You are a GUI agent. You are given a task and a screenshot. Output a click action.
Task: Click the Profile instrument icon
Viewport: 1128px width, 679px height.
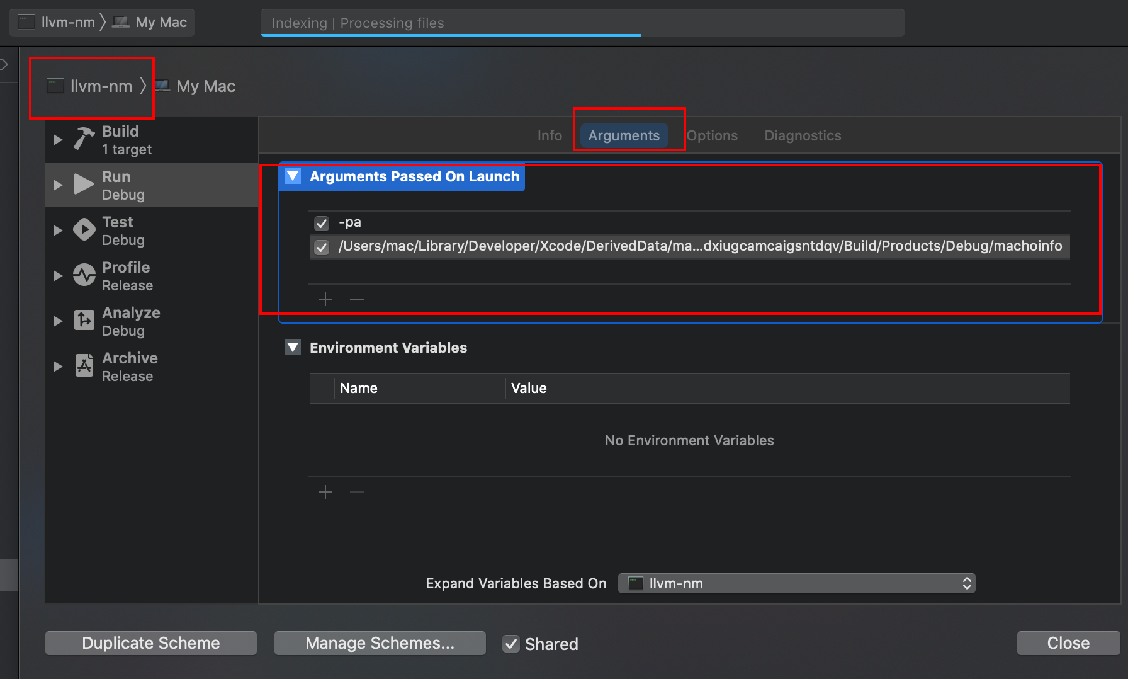pyautogui.click(x=84, y=275)
